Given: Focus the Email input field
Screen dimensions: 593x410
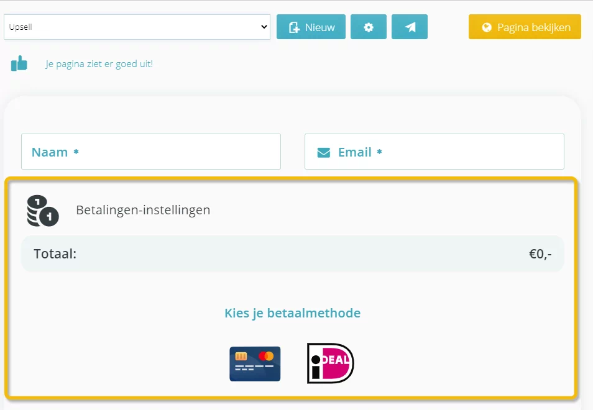Looking at the screenshot, I should 434,152.
